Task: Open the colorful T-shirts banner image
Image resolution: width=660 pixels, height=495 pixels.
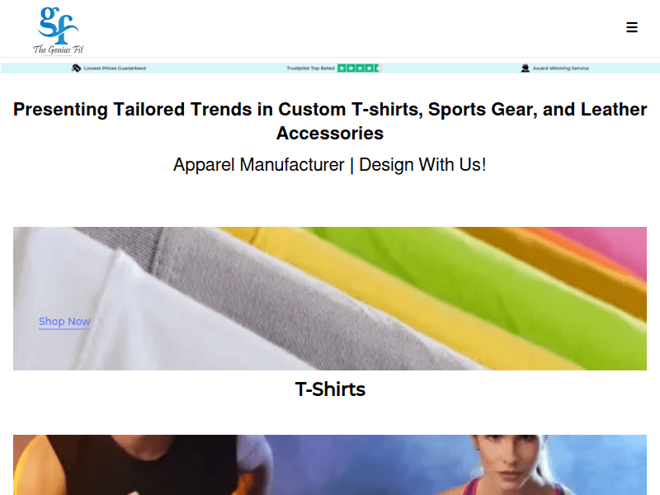Action: (x=330, y=299)
